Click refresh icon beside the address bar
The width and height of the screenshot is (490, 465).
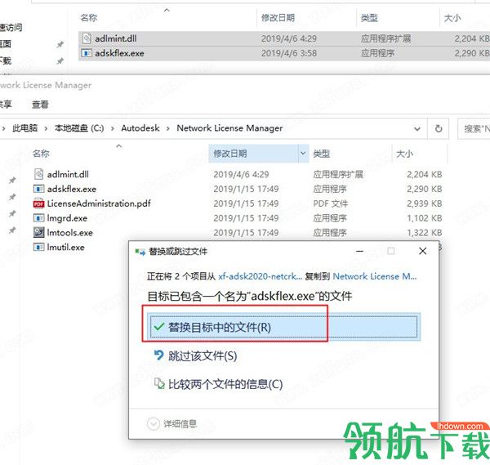pos(439,128)
